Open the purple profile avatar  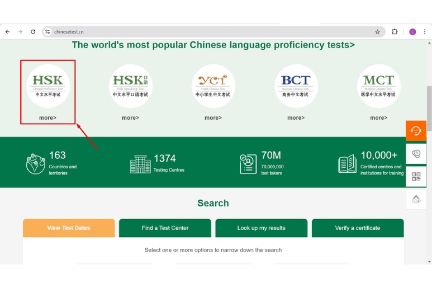point(412,32)
